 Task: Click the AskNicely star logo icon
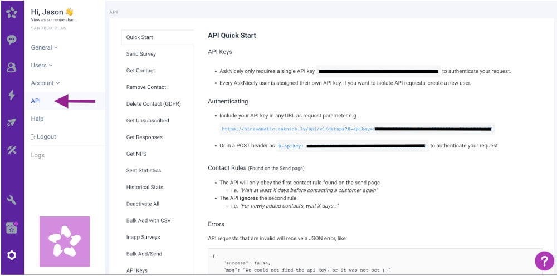12,13
